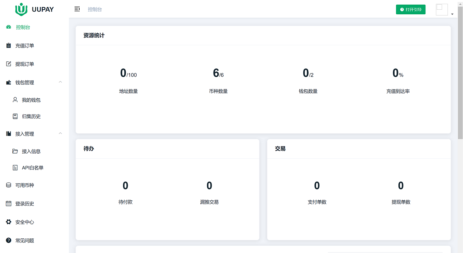Screen dimensions: 463x253
Task: Click the 常见问题 question mark icon
Action: pos(9,240)
